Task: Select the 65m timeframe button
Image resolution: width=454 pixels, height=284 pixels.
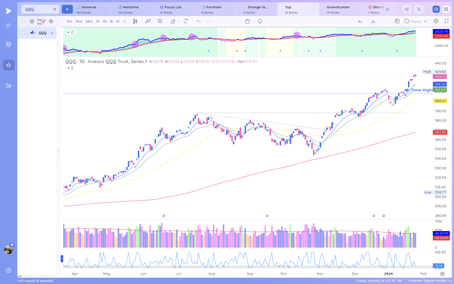Action: click(x=89, y=21)
